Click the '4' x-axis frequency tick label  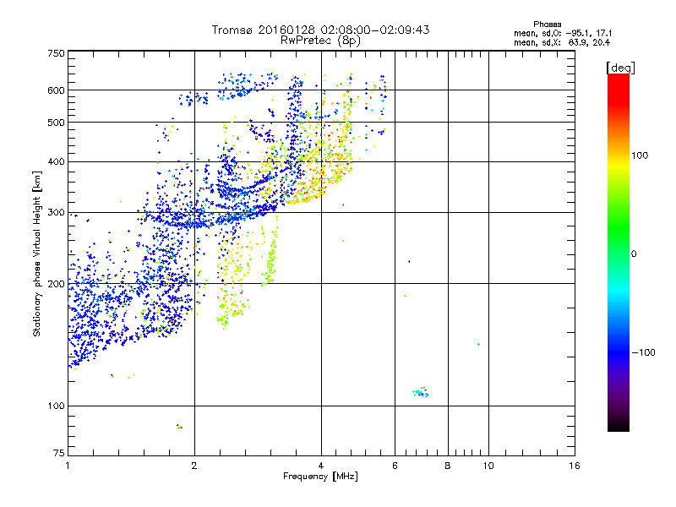[x=321, y=466]
